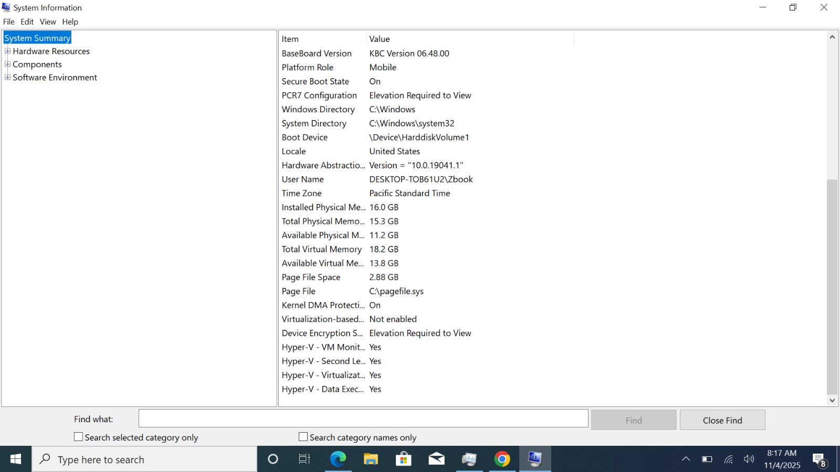
Task: Select System Summary in the tree
Action: tap(37, 38)
